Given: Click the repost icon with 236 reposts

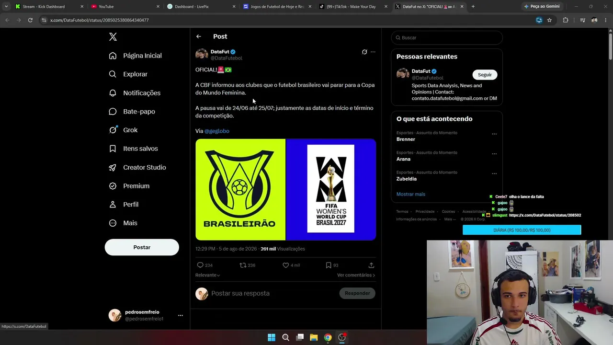Looking at the screenshot, I should (243, 265).
